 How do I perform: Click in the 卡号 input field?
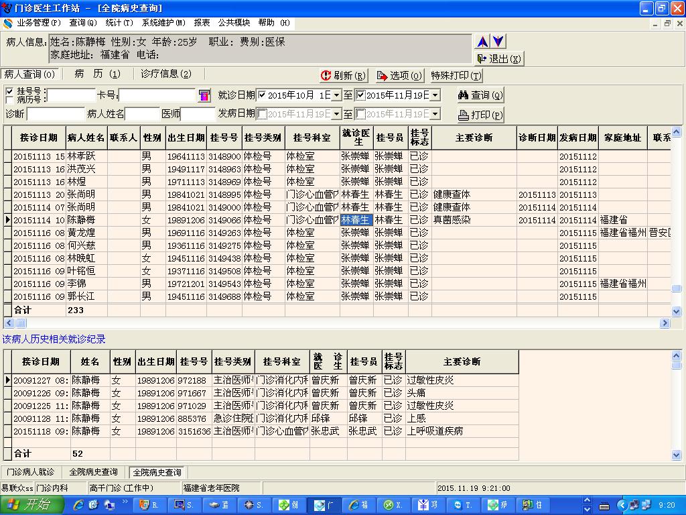click(157, 95)
